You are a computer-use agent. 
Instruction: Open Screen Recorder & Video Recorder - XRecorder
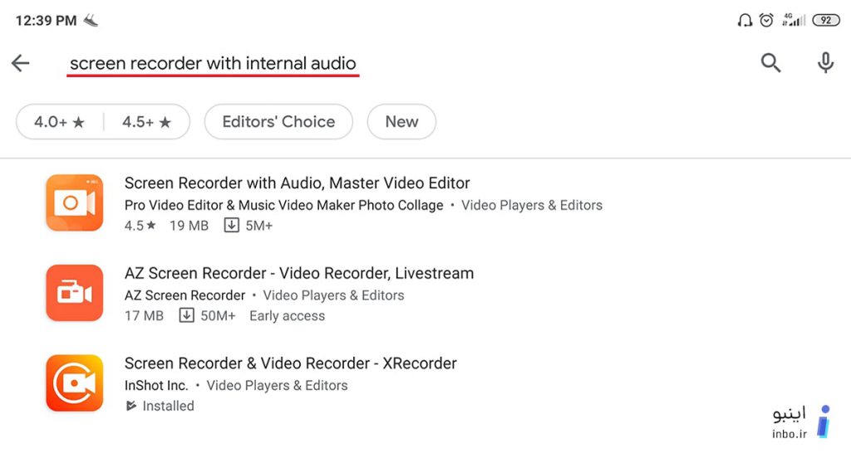tap(290, 363)
